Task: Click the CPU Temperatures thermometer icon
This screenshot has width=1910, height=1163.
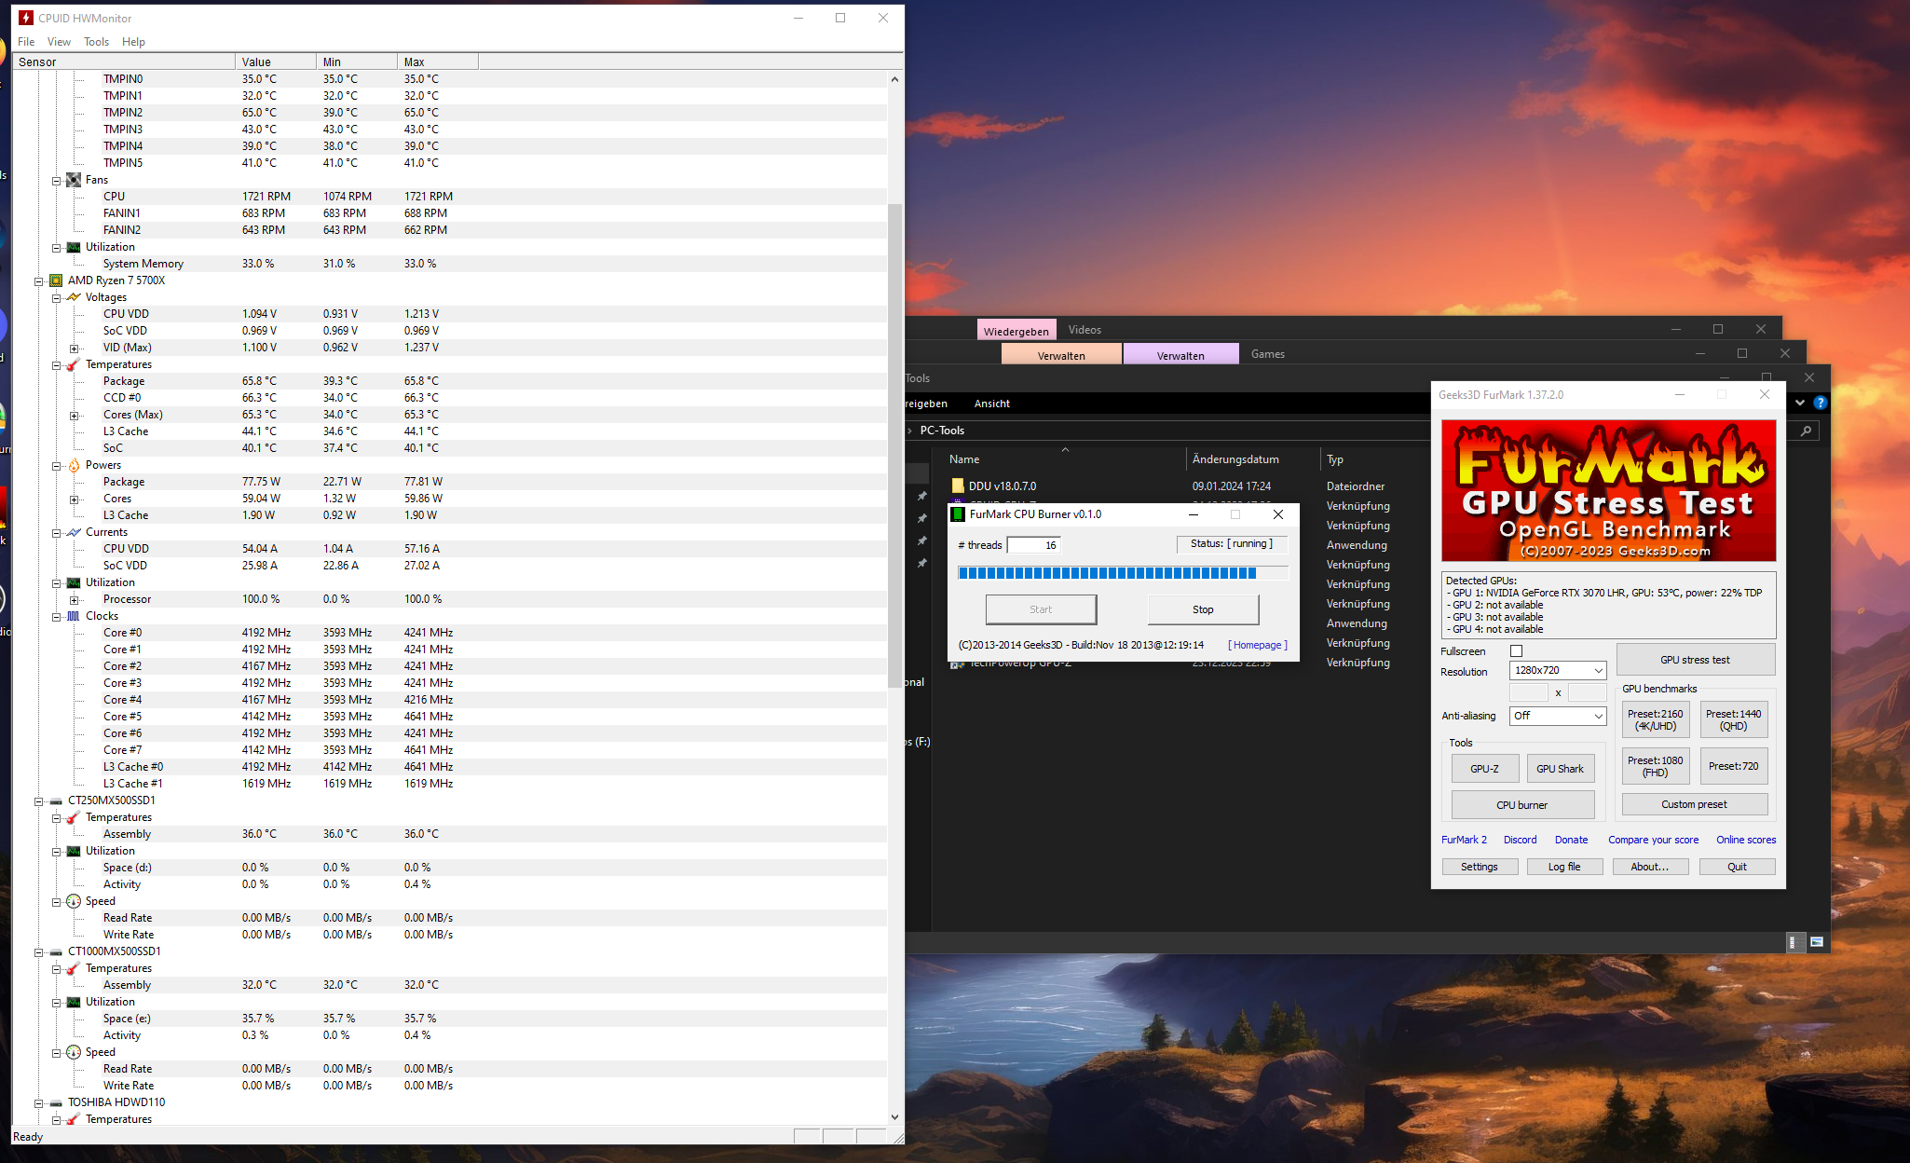Action: [x=74, y=364]
